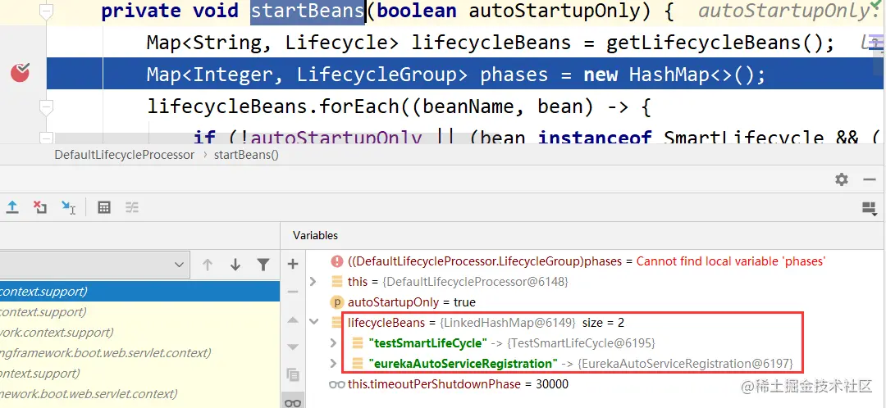The image size is (886, 408).
Task: Select the vork.context.support) stack frame
Action: point(139,333)
